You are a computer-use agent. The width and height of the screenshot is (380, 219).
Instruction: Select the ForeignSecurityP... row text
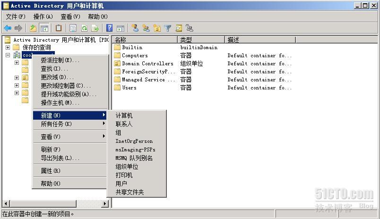(148, 71)
